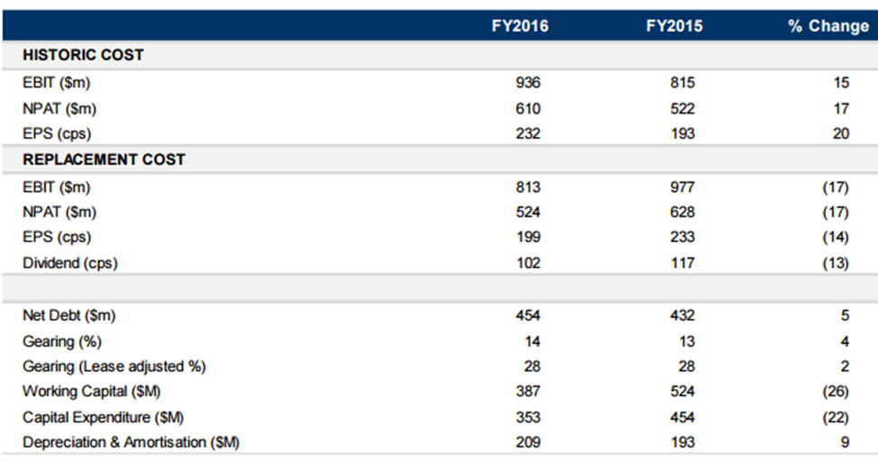Select the REPLACEMENT COST section heading
The height and width of the screenshot is (463, 878).
pyautogui.click(x=104, y=159)
